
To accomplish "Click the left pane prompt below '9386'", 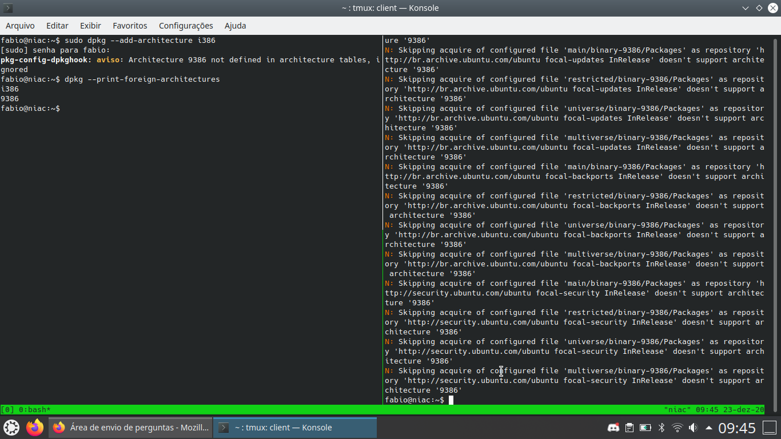I will pos(30,109).
